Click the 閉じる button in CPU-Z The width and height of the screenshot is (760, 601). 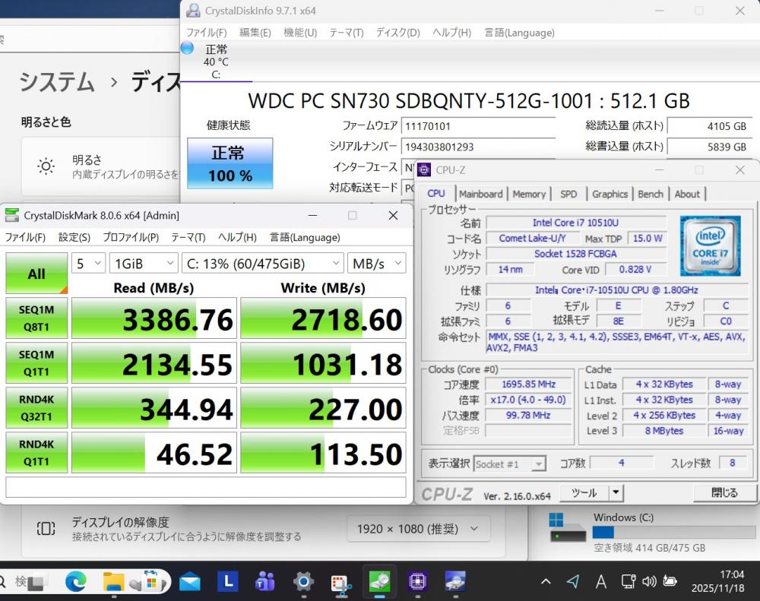point(724,492)
